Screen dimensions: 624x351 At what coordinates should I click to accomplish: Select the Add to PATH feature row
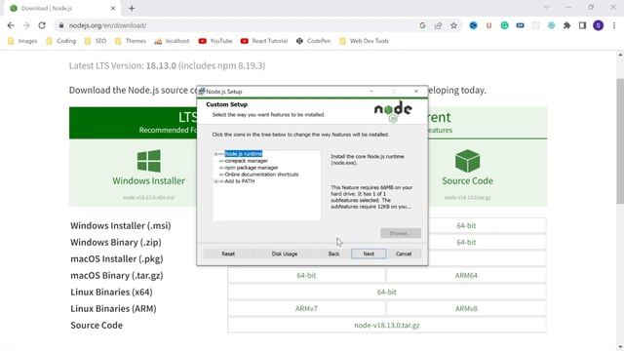coord(240,181)
